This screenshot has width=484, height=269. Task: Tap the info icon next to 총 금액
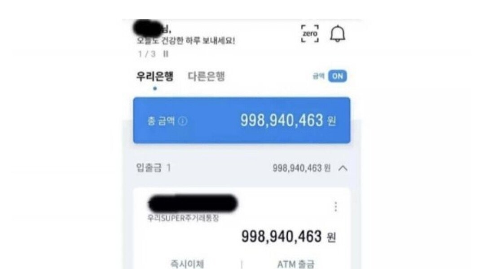pyautogui.click(x=183, y=121)
